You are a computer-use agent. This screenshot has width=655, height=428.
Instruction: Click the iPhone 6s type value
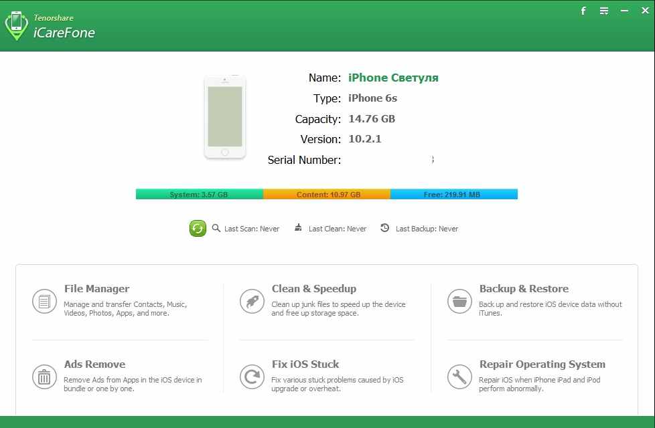point(372,98)
